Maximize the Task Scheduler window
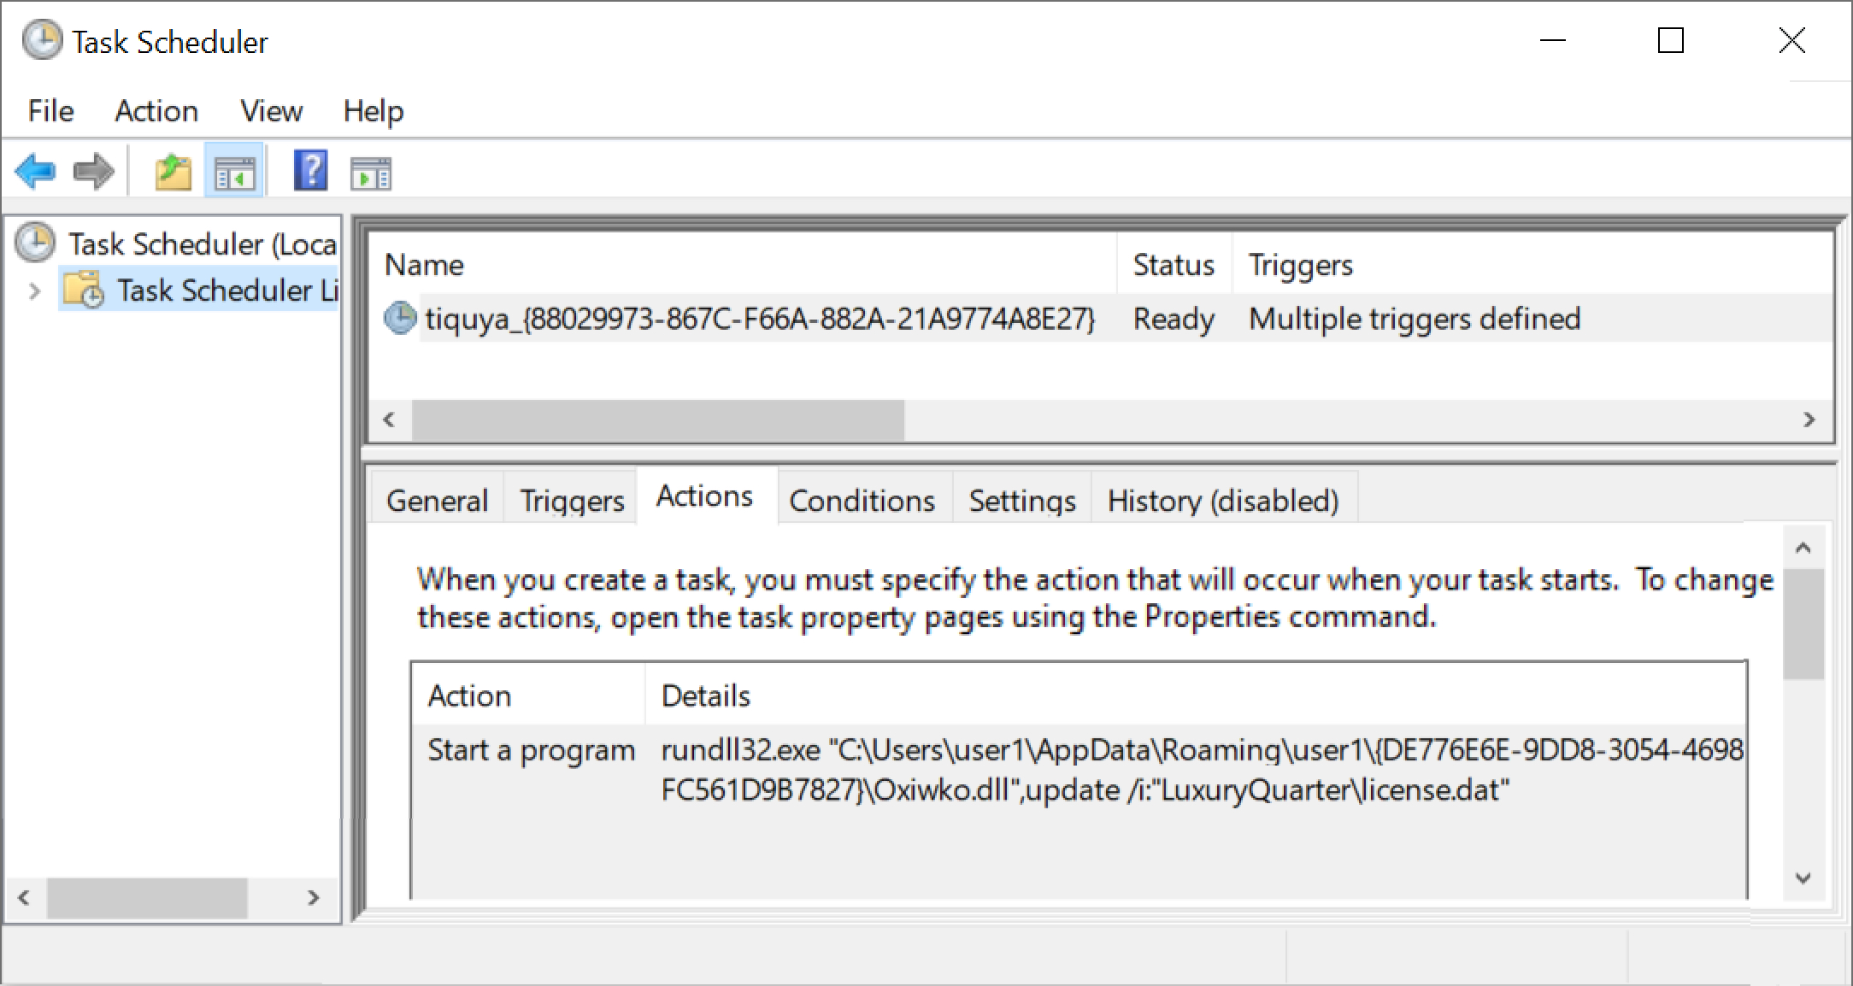1853x986 pixels. point(1671,40)
